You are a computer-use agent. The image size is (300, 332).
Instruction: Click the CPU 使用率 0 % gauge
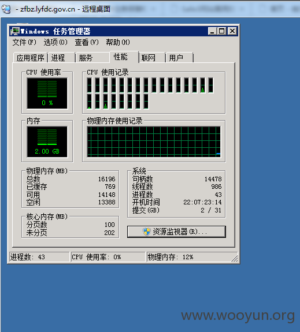pos(47,94)
